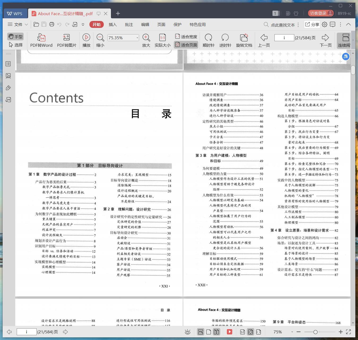Open a new tab with the plus button
The width and height of the screenshot is (358, 340).
coord(118,13)
